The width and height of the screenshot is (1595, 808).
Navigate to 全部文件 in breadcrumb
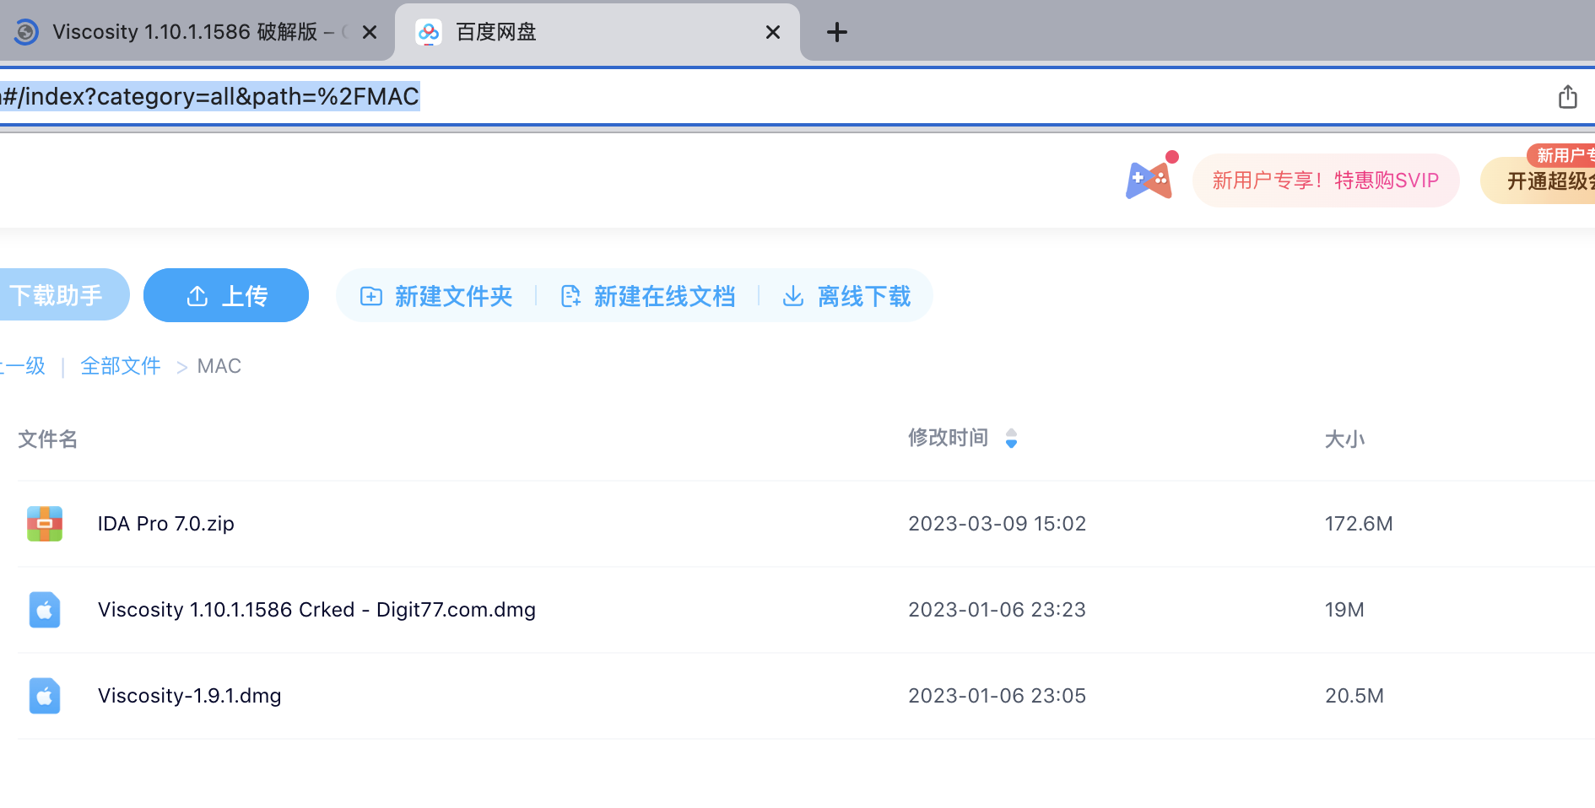121,366
